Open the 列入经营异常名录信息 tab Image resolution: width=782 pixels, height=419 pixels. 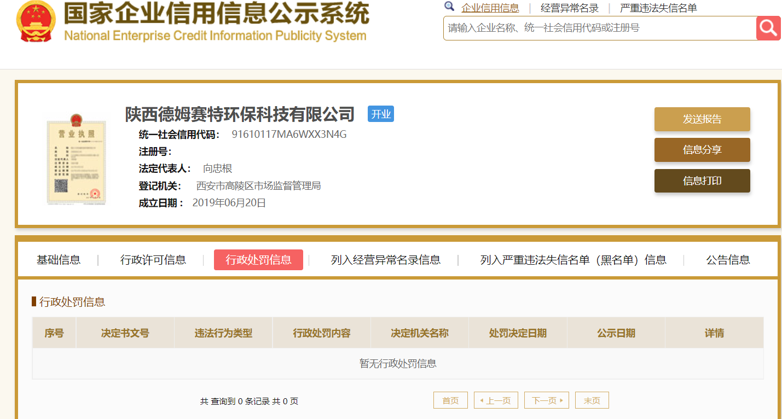386,260
